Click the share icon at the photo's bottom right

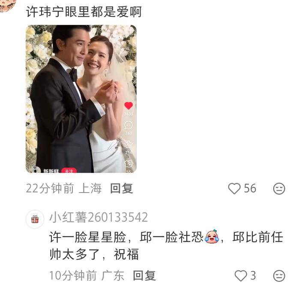tap(129, 163)
